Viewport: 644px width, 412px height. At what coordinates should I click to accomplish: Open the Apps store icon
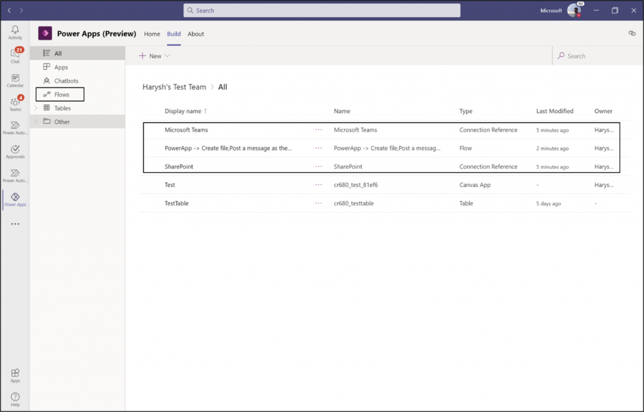pos(15,375)
